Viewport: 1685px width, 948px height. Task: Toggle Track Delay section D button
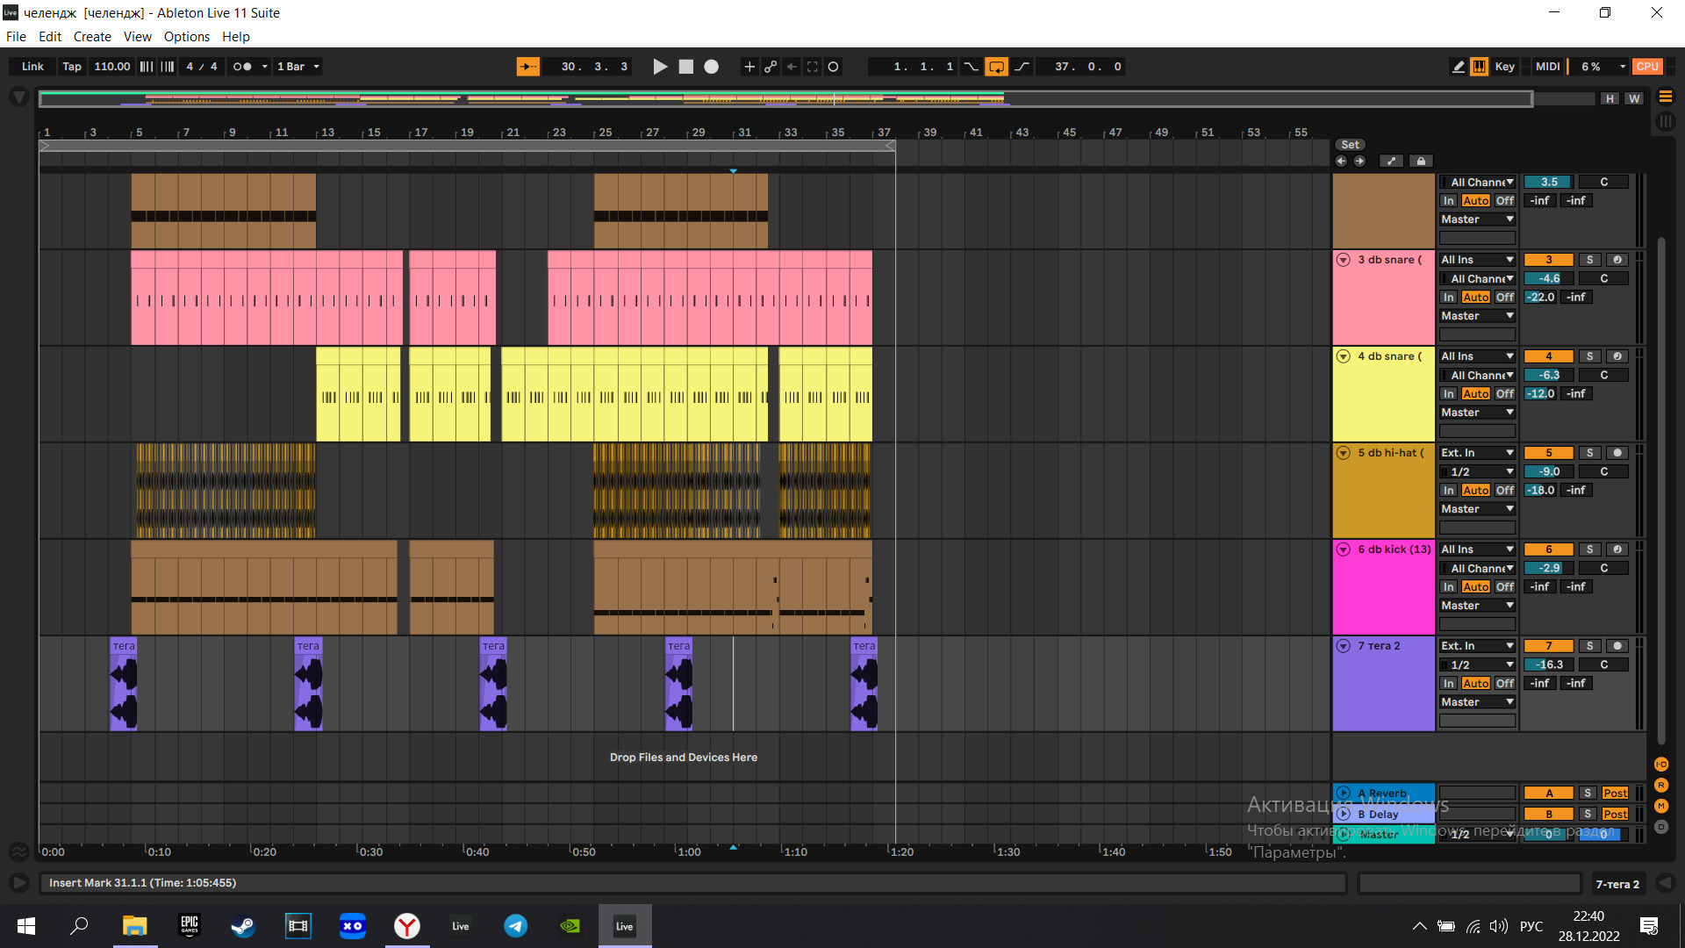click(1660, 827)
